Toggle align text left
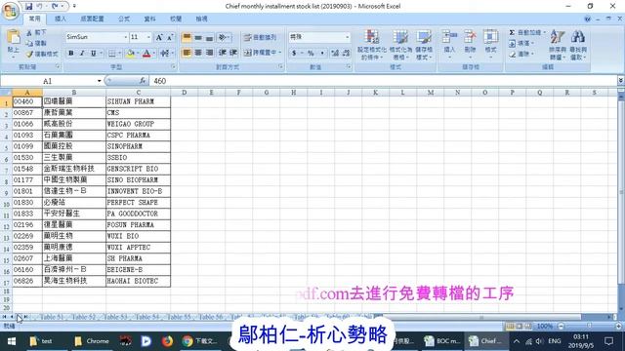Screen dimensions: 625x351 [x=187, y=53]
